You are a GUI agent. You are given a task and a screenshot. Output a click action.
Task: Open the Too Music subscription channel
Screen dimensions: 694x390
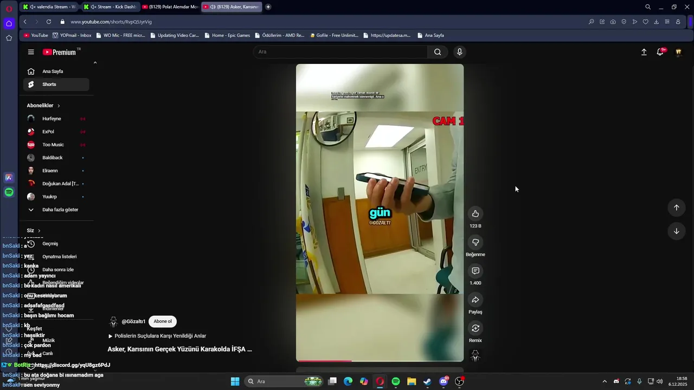pyautogui.click(x=56, y=145)
